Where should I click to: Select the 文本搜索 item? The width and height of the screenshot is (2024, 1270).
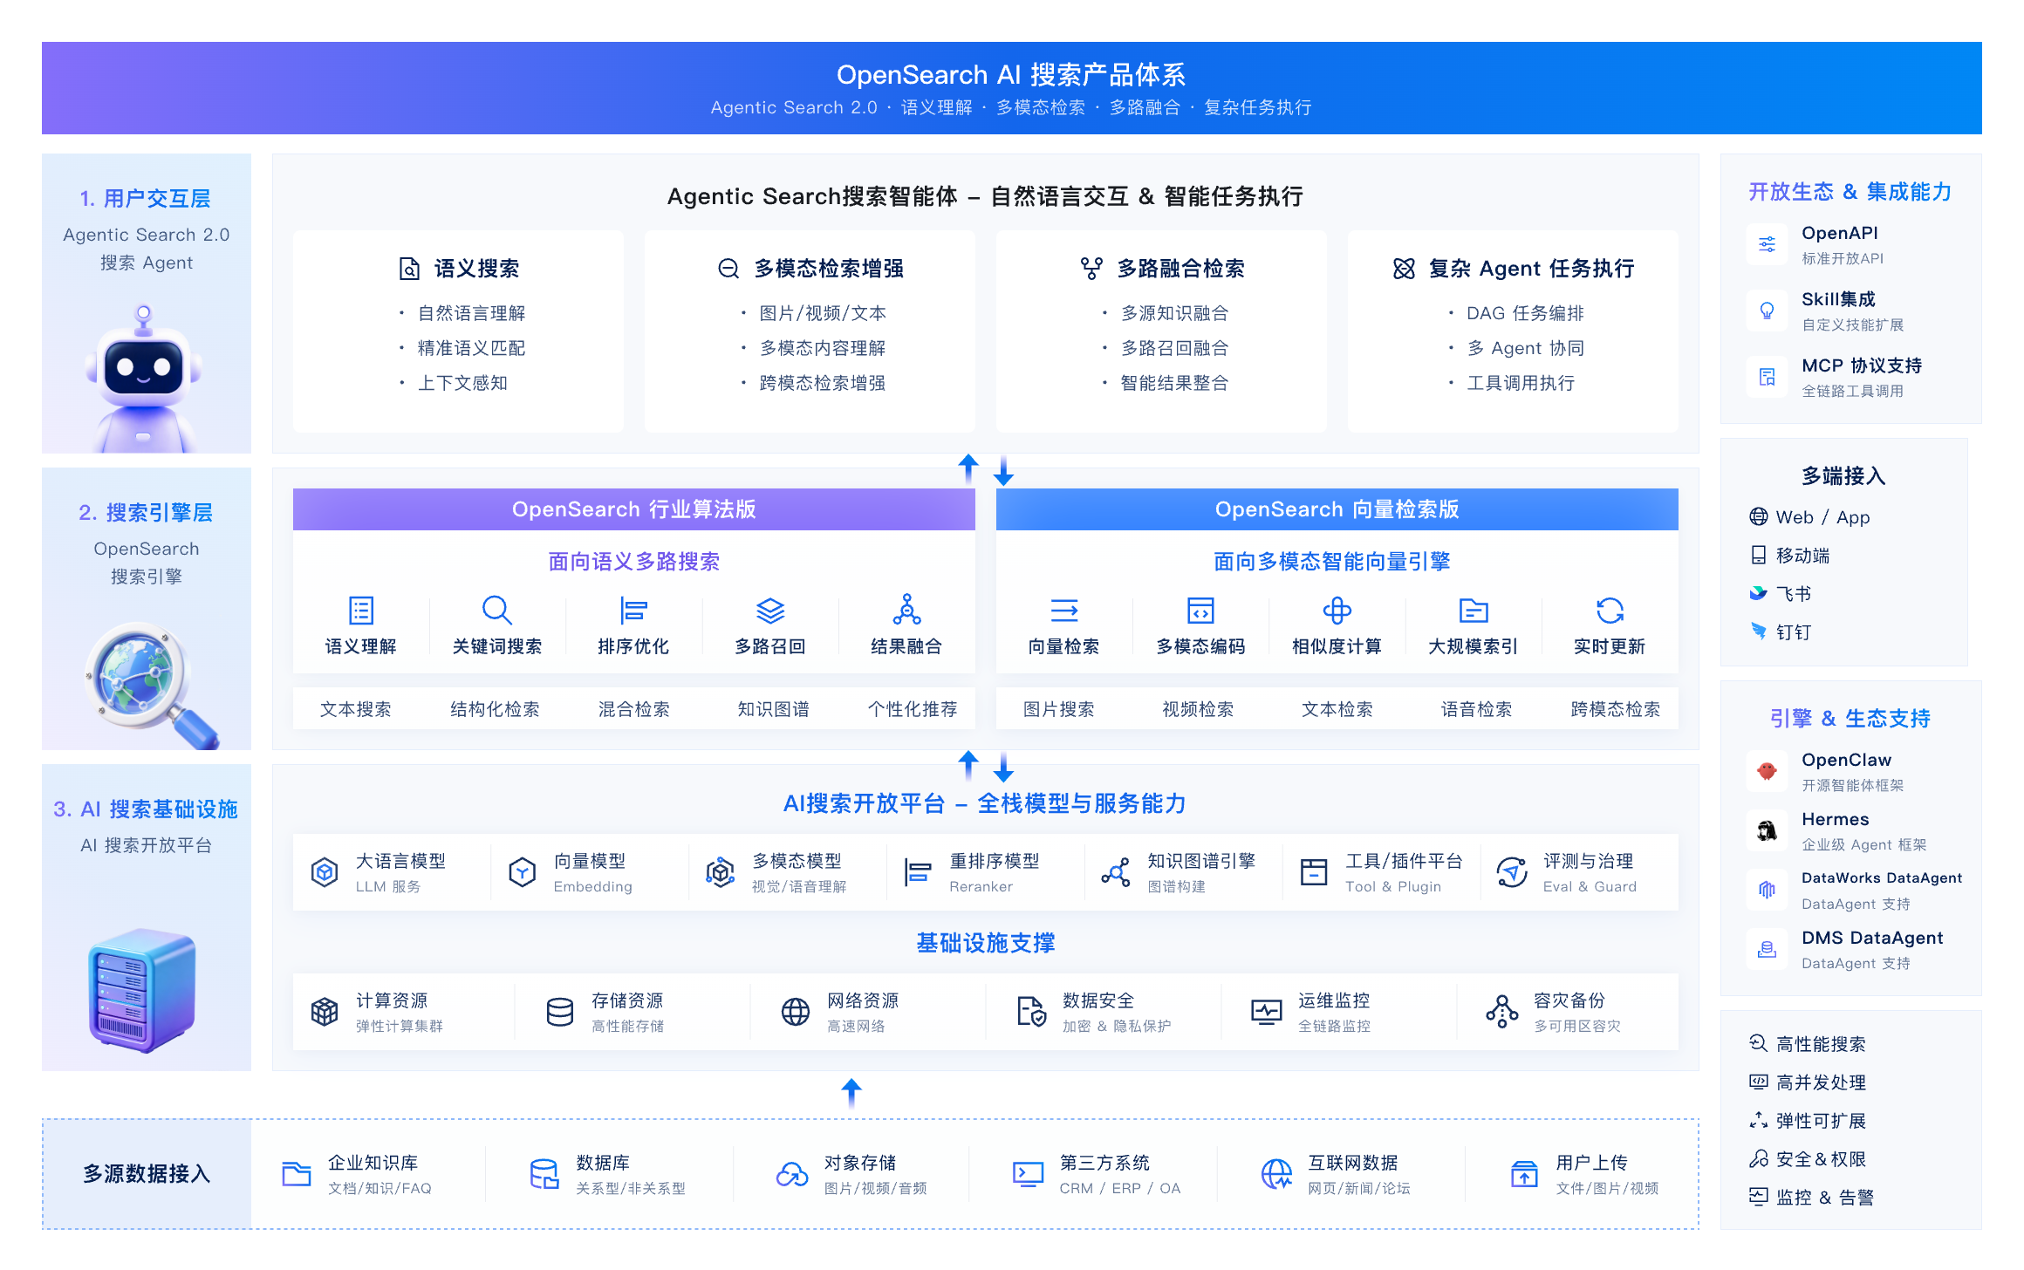click(356, 709)
